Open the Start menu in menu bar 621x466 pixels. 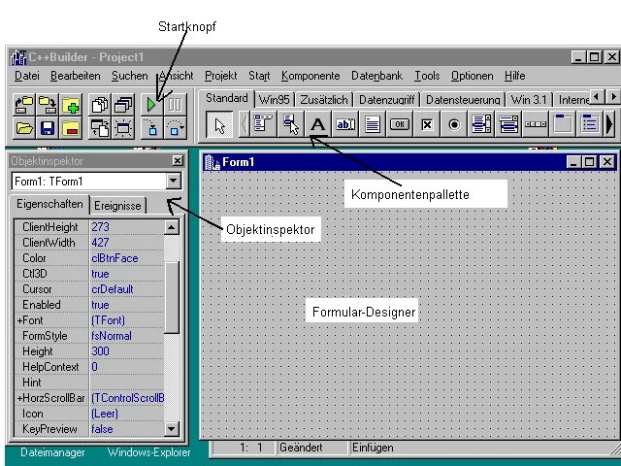259,76
